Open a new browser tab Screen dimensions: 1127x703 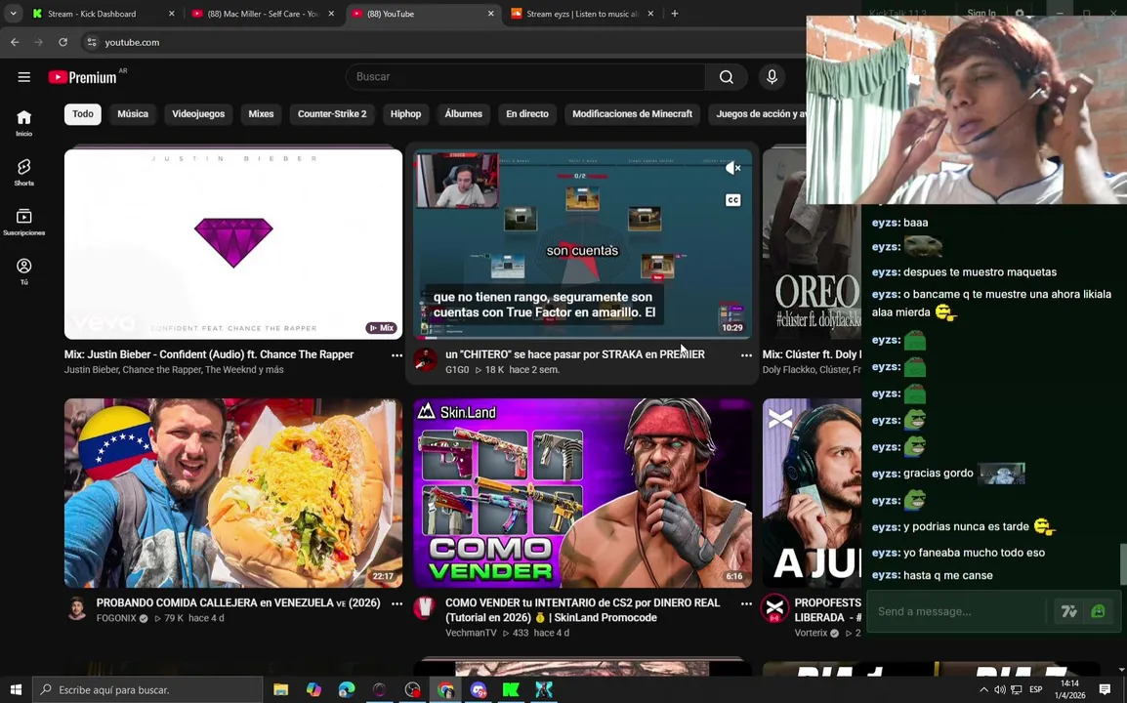coord(674,14)
